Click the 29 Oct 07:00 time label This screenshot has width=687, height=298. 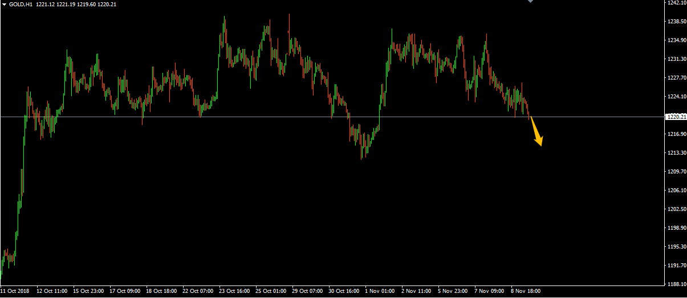tap(307, 291)
